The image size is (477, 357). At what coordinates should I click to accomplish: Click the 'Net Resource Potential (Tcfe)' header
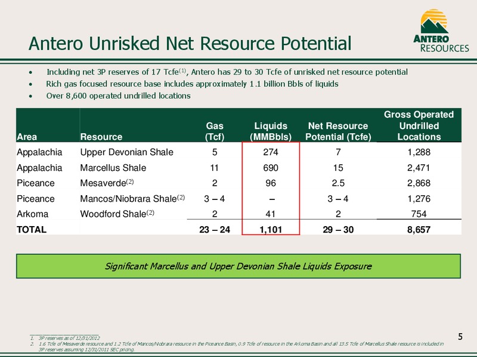tap(338, 131)
